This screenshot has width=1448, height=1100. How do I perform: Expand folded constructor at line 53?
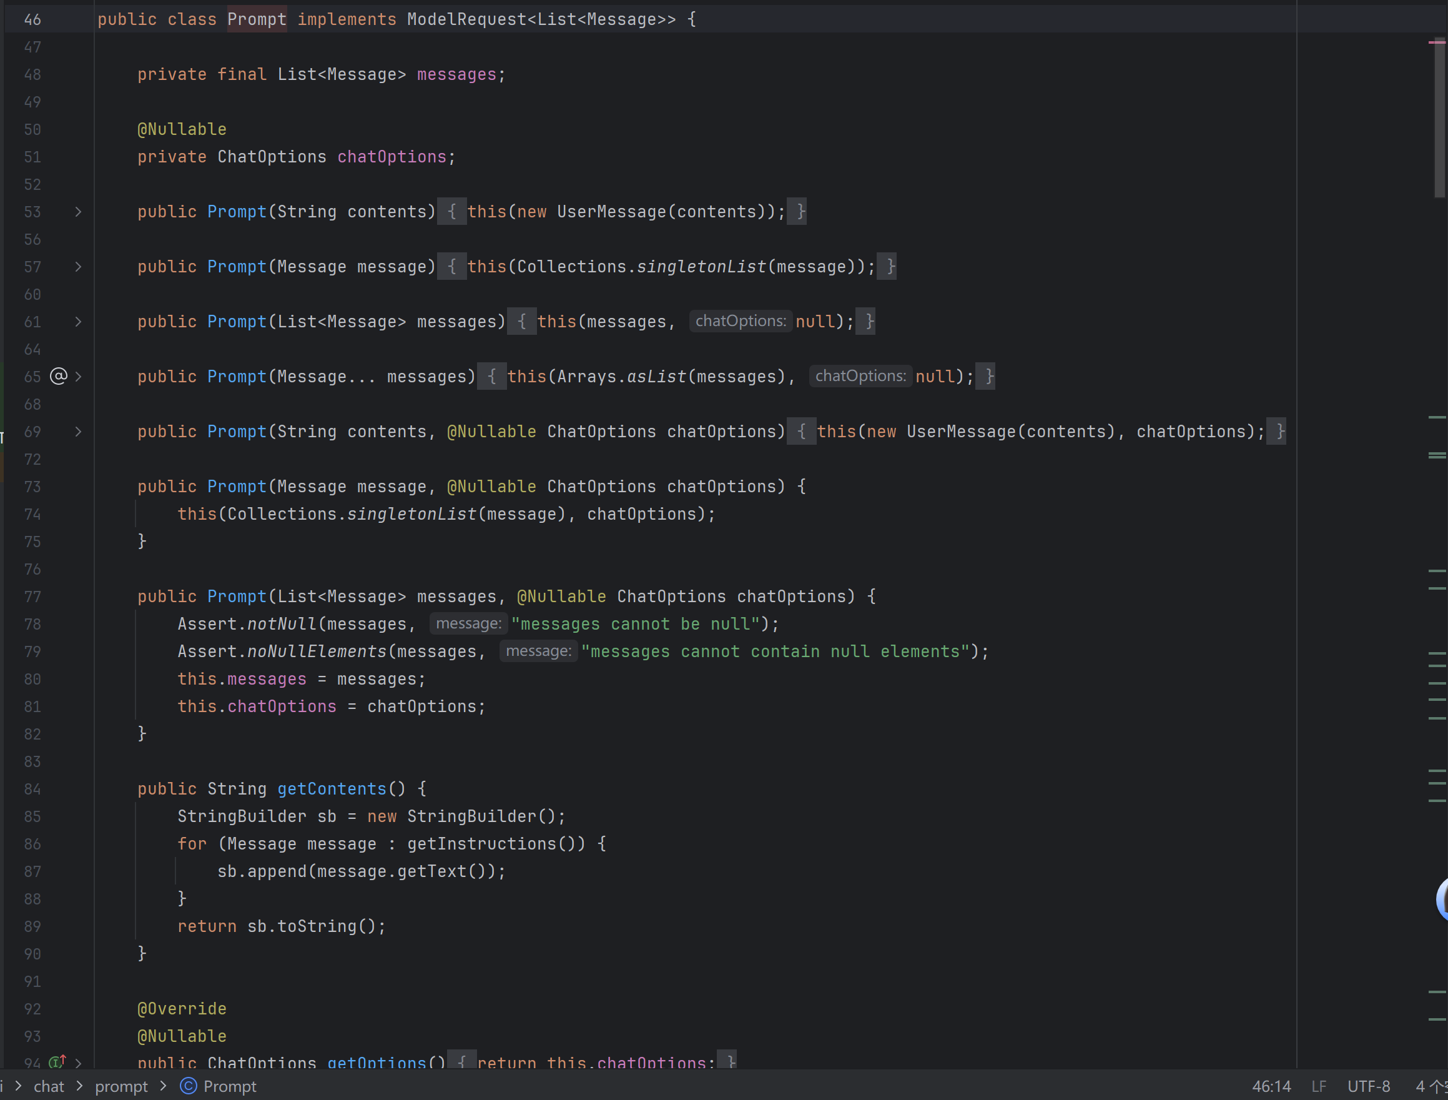pyautogui.click(x=78, y=212)
